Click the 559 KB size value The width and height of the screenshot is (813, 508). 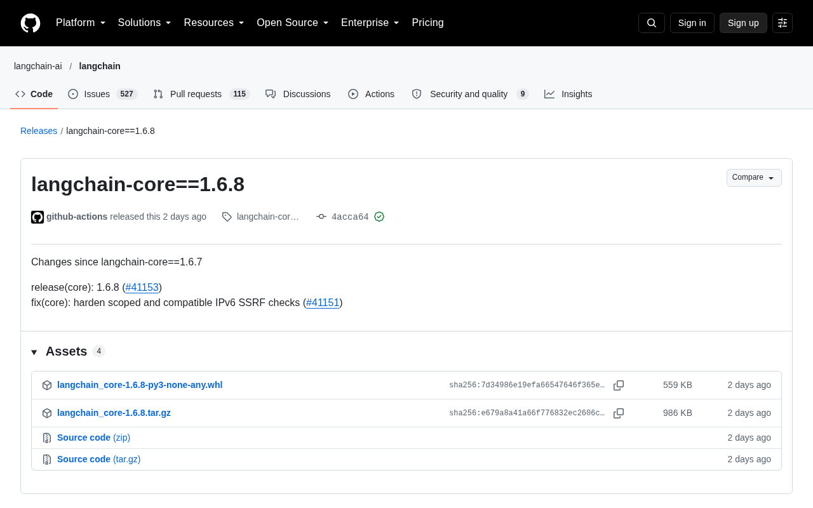678,385
